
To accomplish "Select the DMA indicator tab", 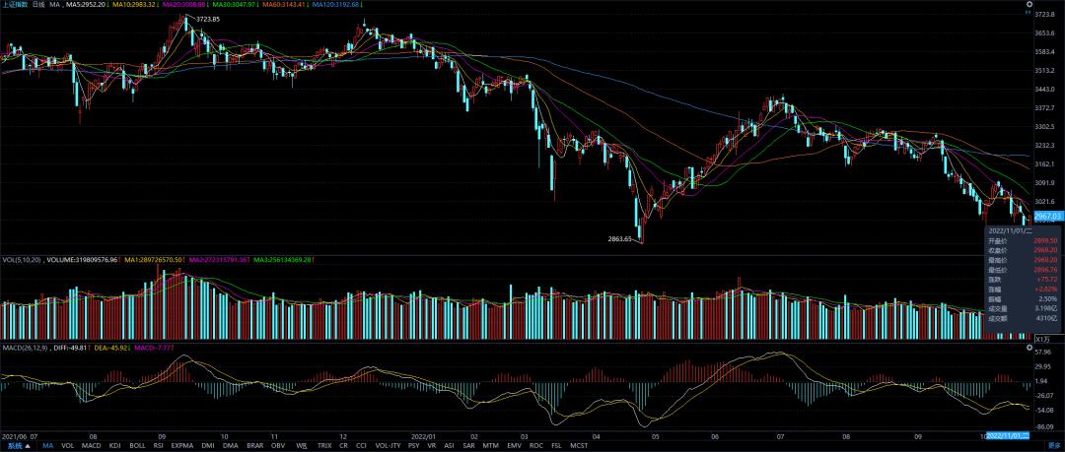I will (x=231, y=446).
